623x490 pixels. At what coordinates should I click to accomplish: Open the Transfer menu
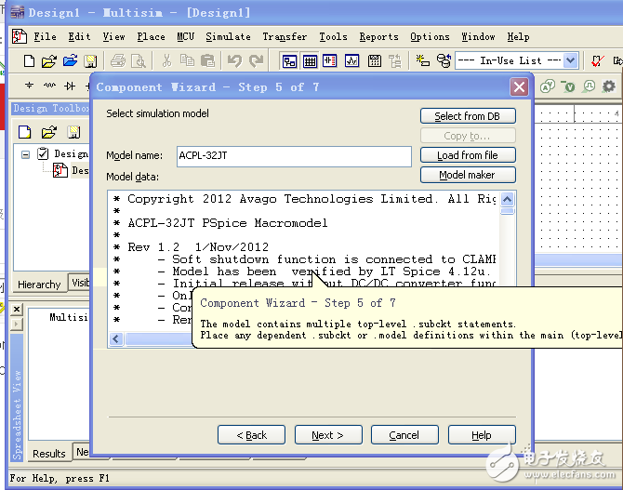285,37
